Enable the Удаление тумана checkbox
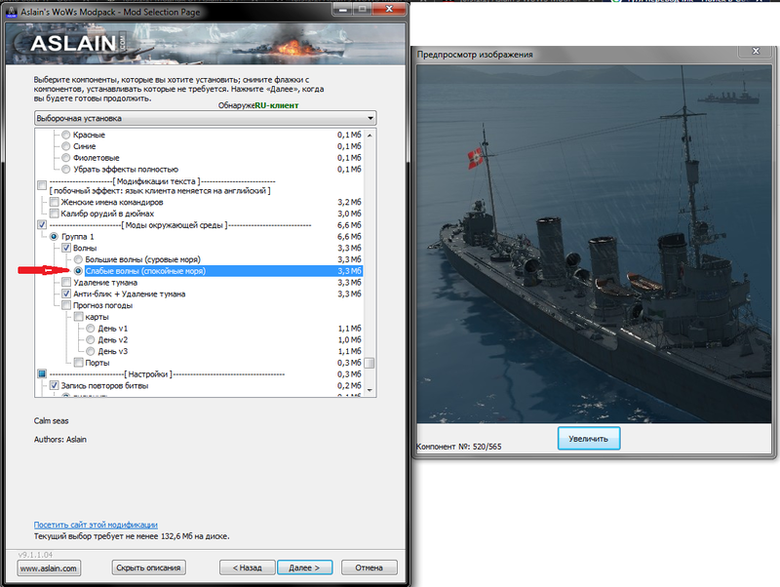 click(66, 283)
